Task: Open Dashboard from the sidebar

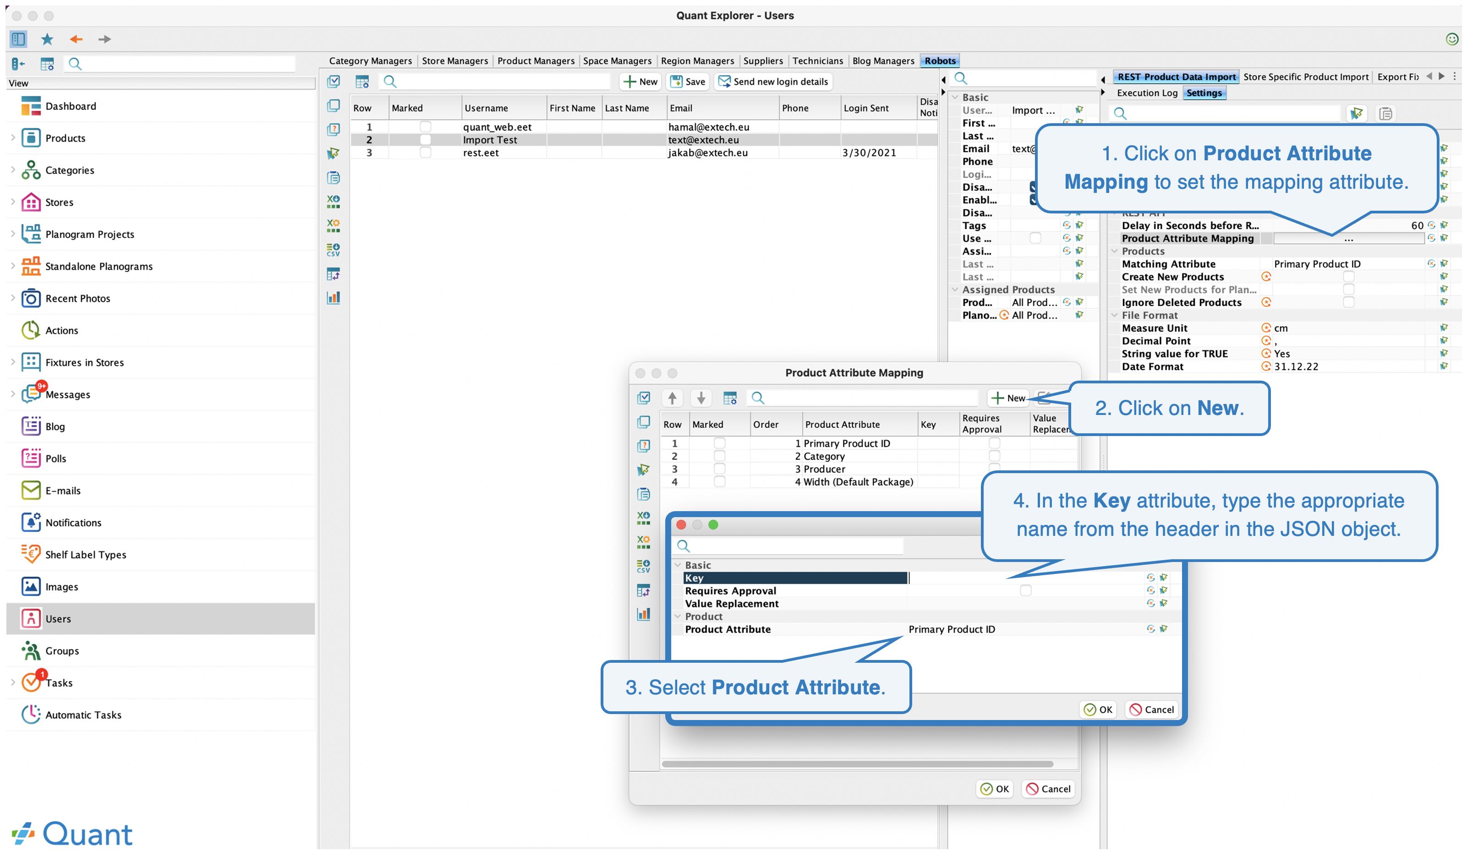Action: (x=71, y=106)
